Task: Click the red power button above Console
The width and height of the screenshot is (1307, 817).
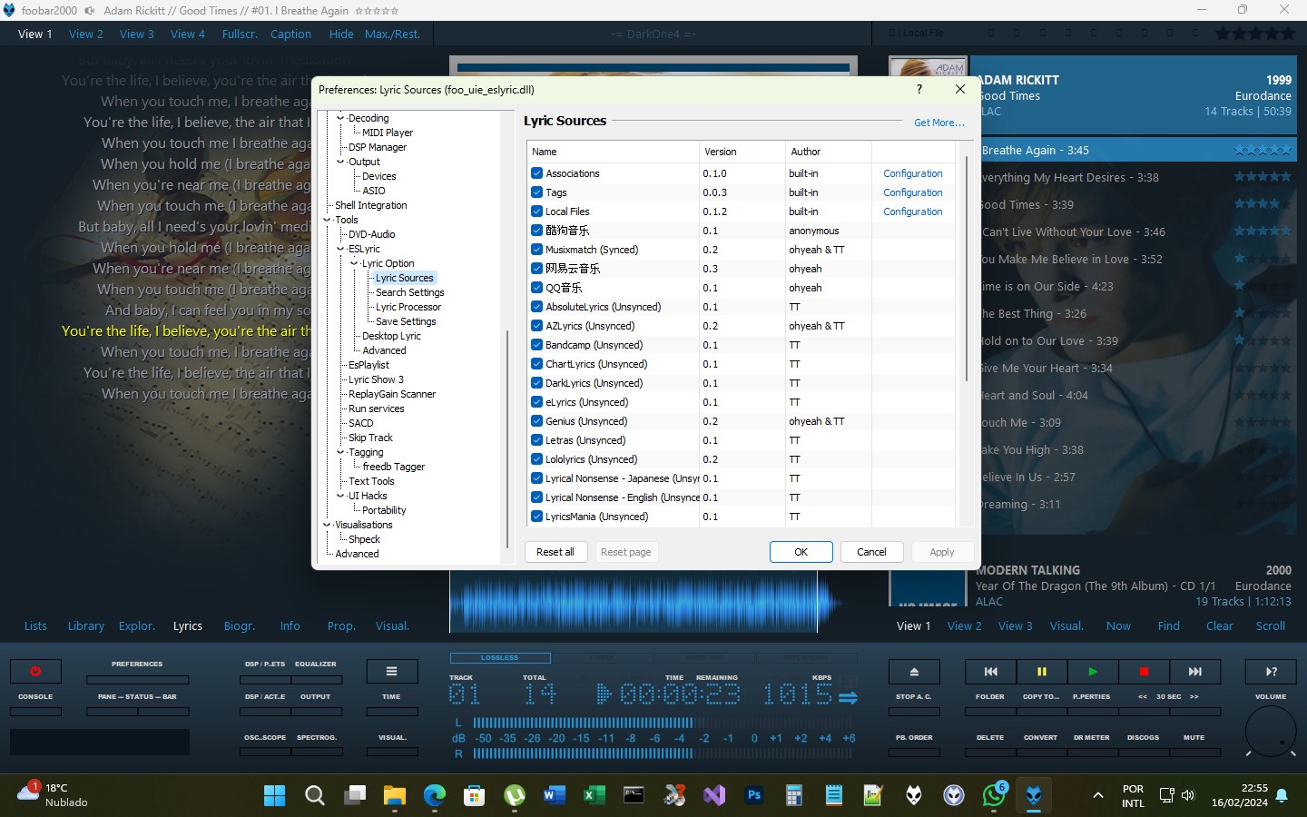Action: (35, 672)
